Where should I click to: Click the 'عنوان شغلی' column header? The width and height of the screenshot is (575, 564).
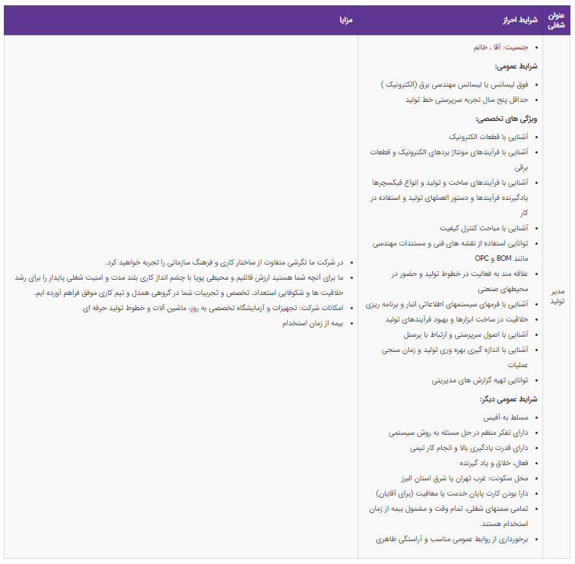pyautogui.click(x=556, y=21)
